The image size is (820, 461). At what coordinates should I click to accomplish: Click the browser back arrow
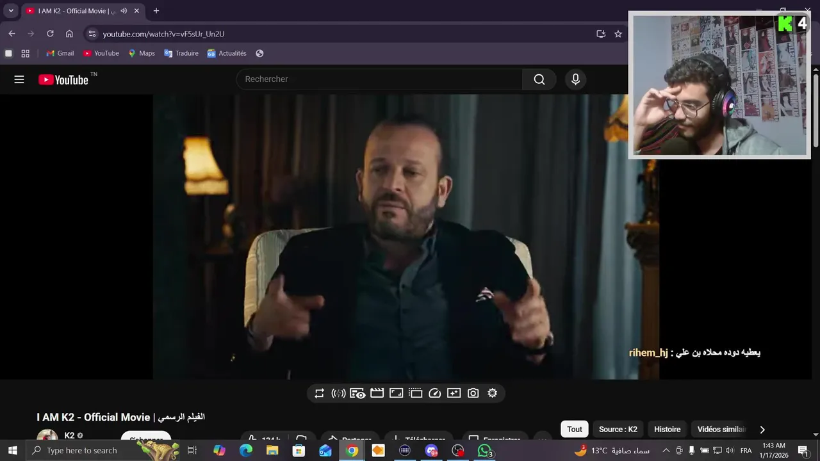(12, 34)
